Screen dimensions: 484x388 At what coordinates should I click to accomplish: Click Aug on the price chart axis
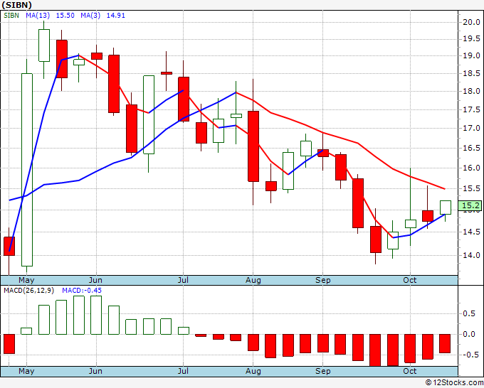253,280
